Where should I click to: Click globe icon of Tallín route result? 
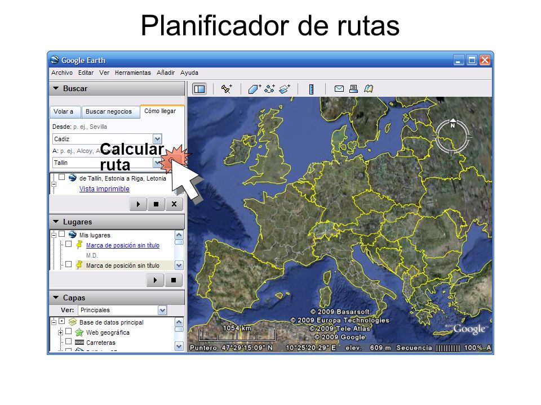tap(73, 178)
